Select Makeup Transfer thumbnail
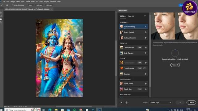 pyautogui.click(x=121, y=38)
